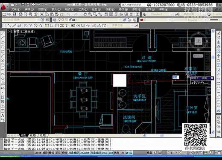Click the Radius dimension tool
The width and height of the screenshot is (222, 160).
(26, 26)
